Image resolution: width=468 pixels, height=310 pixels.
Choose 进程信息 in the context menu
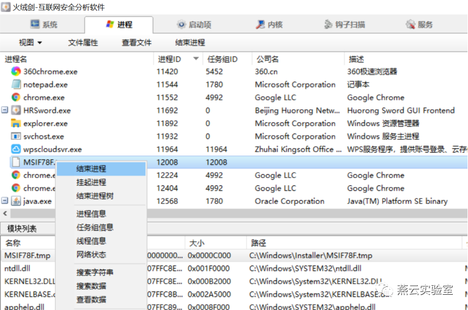tap(101, 214)
